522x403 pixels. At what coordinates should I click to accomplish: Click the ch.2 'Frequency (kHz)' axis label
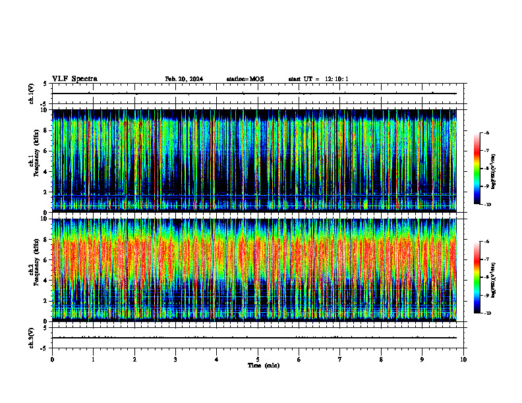coord(36,261)
